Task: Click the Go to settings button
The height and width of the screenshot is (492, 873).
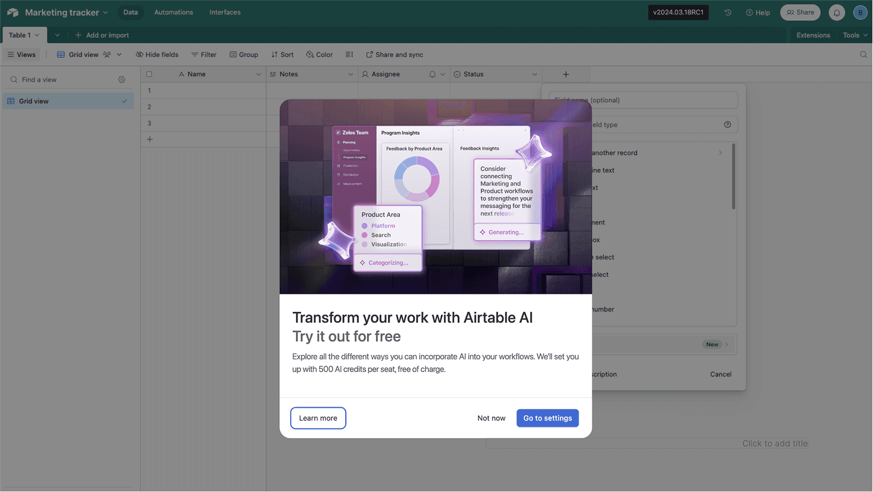Action: tap(548, 418)
